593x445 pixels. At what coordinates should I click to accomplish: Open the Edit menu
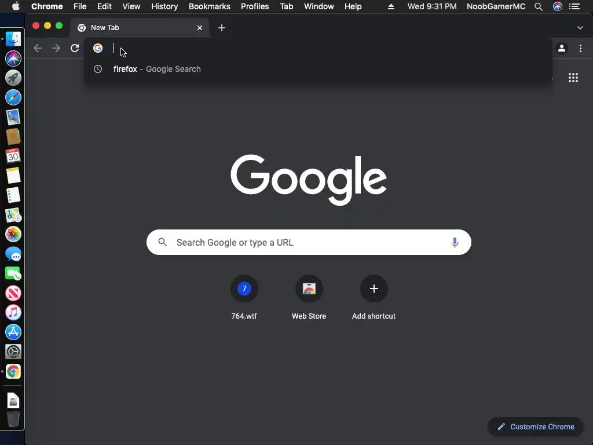pos(104,6)
